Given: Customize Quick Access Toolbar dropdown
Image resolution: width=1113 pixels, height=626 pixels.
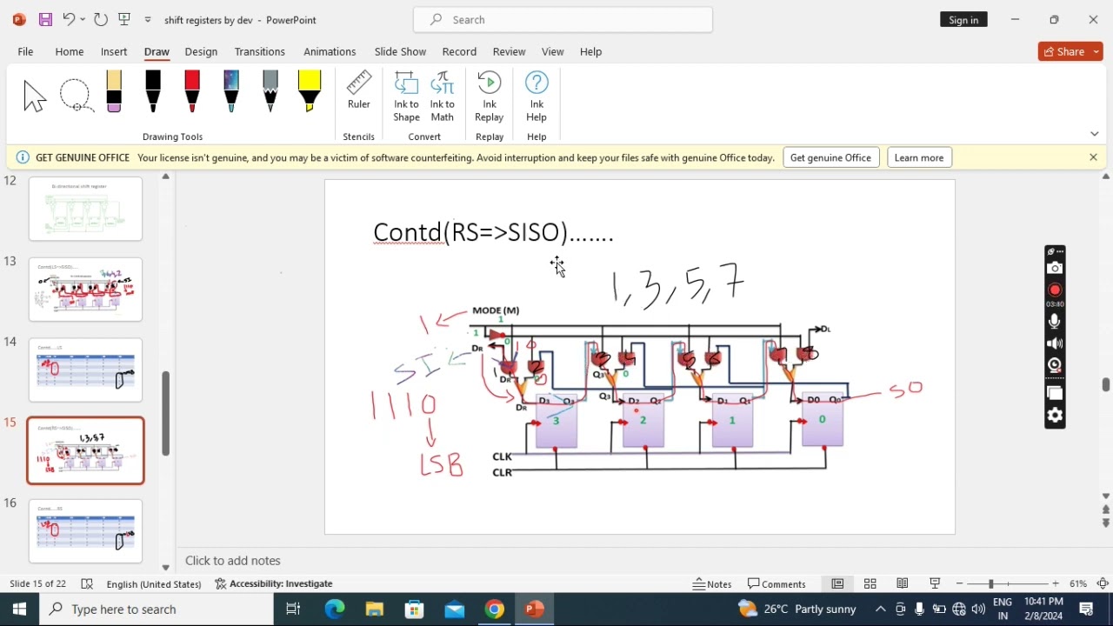Looking at the screenshot, I should tap(148, 19).
